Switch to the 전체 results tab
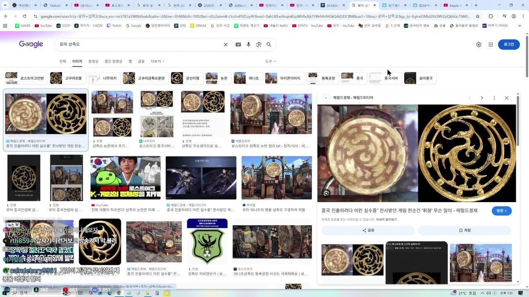The width and height of the screenshot is (529, 297). pos(63,61)
